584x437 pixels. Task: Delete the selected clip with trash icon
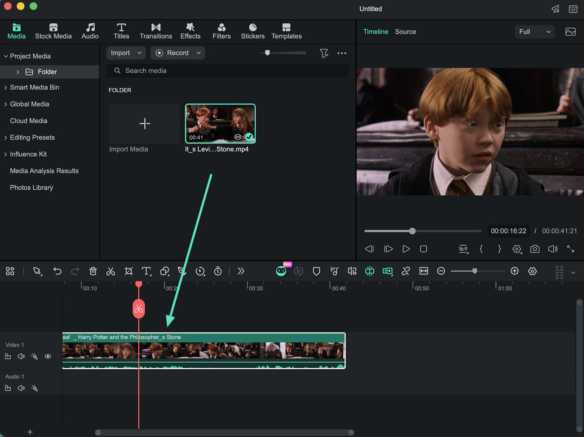click(x=93, y=271)
